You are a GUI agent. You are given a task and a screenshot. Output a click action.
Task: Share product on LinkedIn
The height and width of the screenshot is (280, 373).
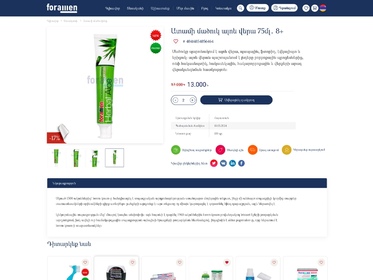(x=232, y=163)
